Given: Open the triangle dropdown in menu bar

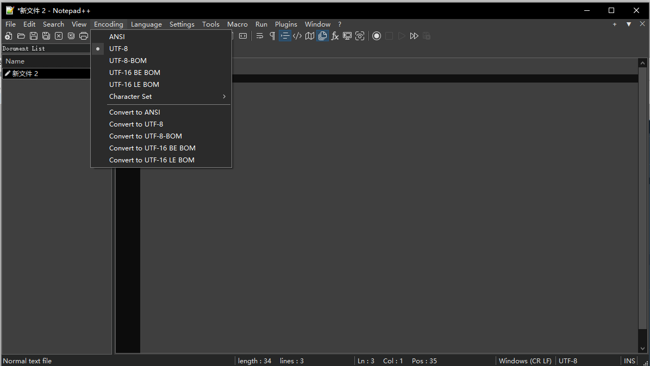Looking at the screenshot, I should click(x=629, y=24).
